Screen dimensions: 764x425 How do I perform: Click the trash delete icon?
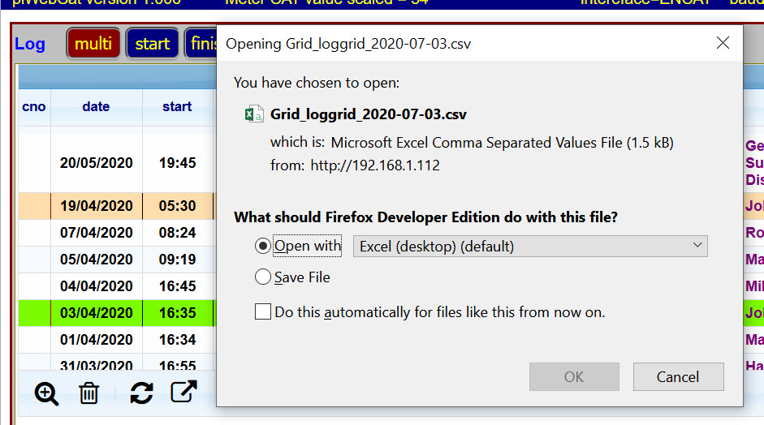[x=88, y=394]
